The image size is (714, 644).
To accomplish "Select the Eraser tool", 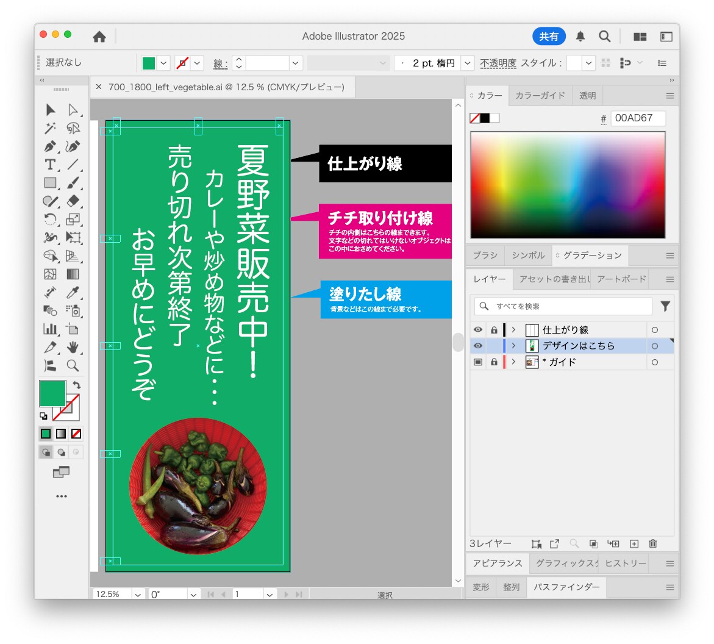I will pos(73,201).
